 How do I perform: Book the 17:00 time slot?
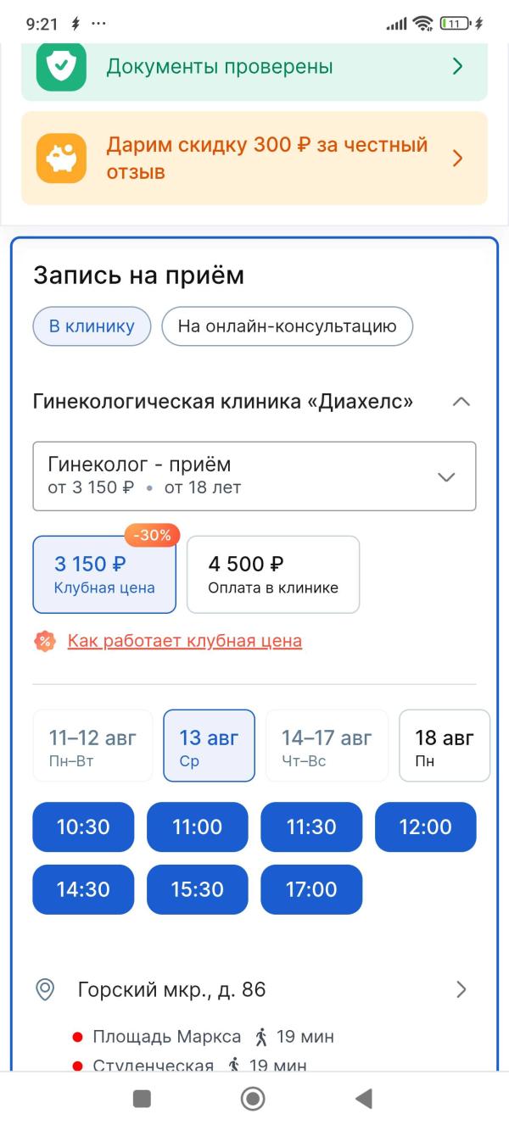(311, 890)
